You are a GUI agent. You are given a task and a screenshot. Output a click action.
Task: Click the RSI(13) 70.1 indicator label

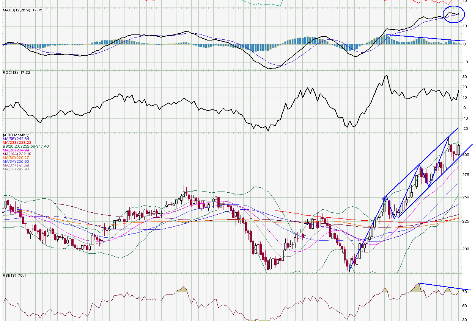tap(14, 275)
